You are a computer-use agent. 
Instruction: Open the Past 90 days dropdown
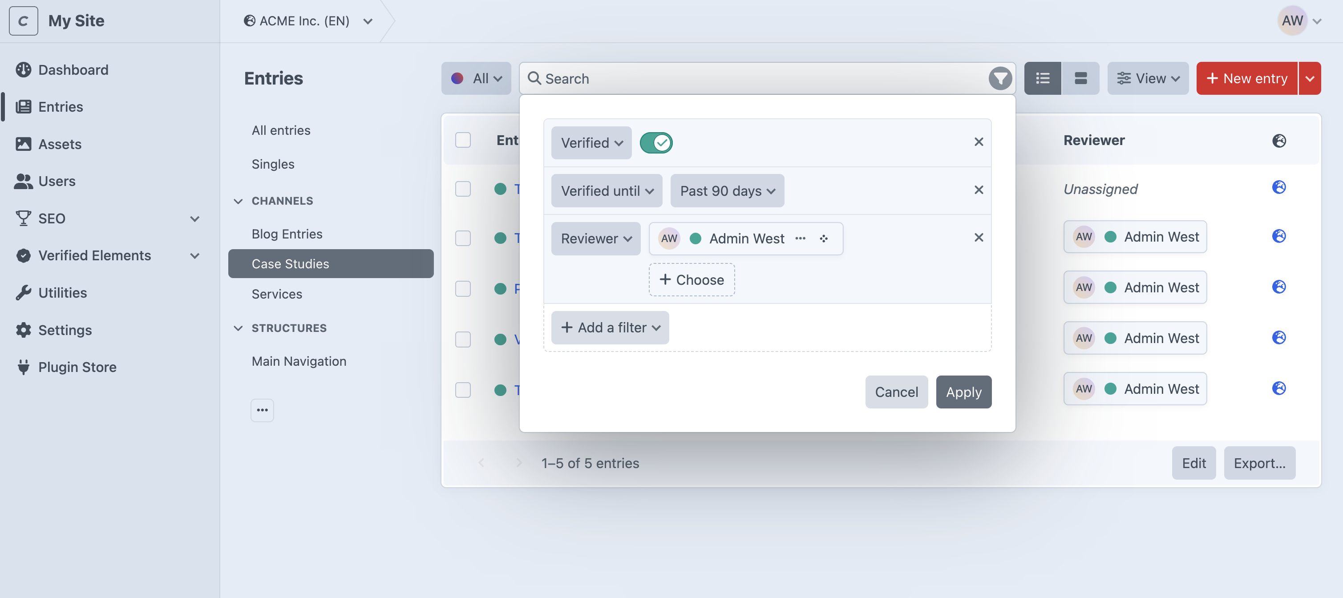(727, 190)
